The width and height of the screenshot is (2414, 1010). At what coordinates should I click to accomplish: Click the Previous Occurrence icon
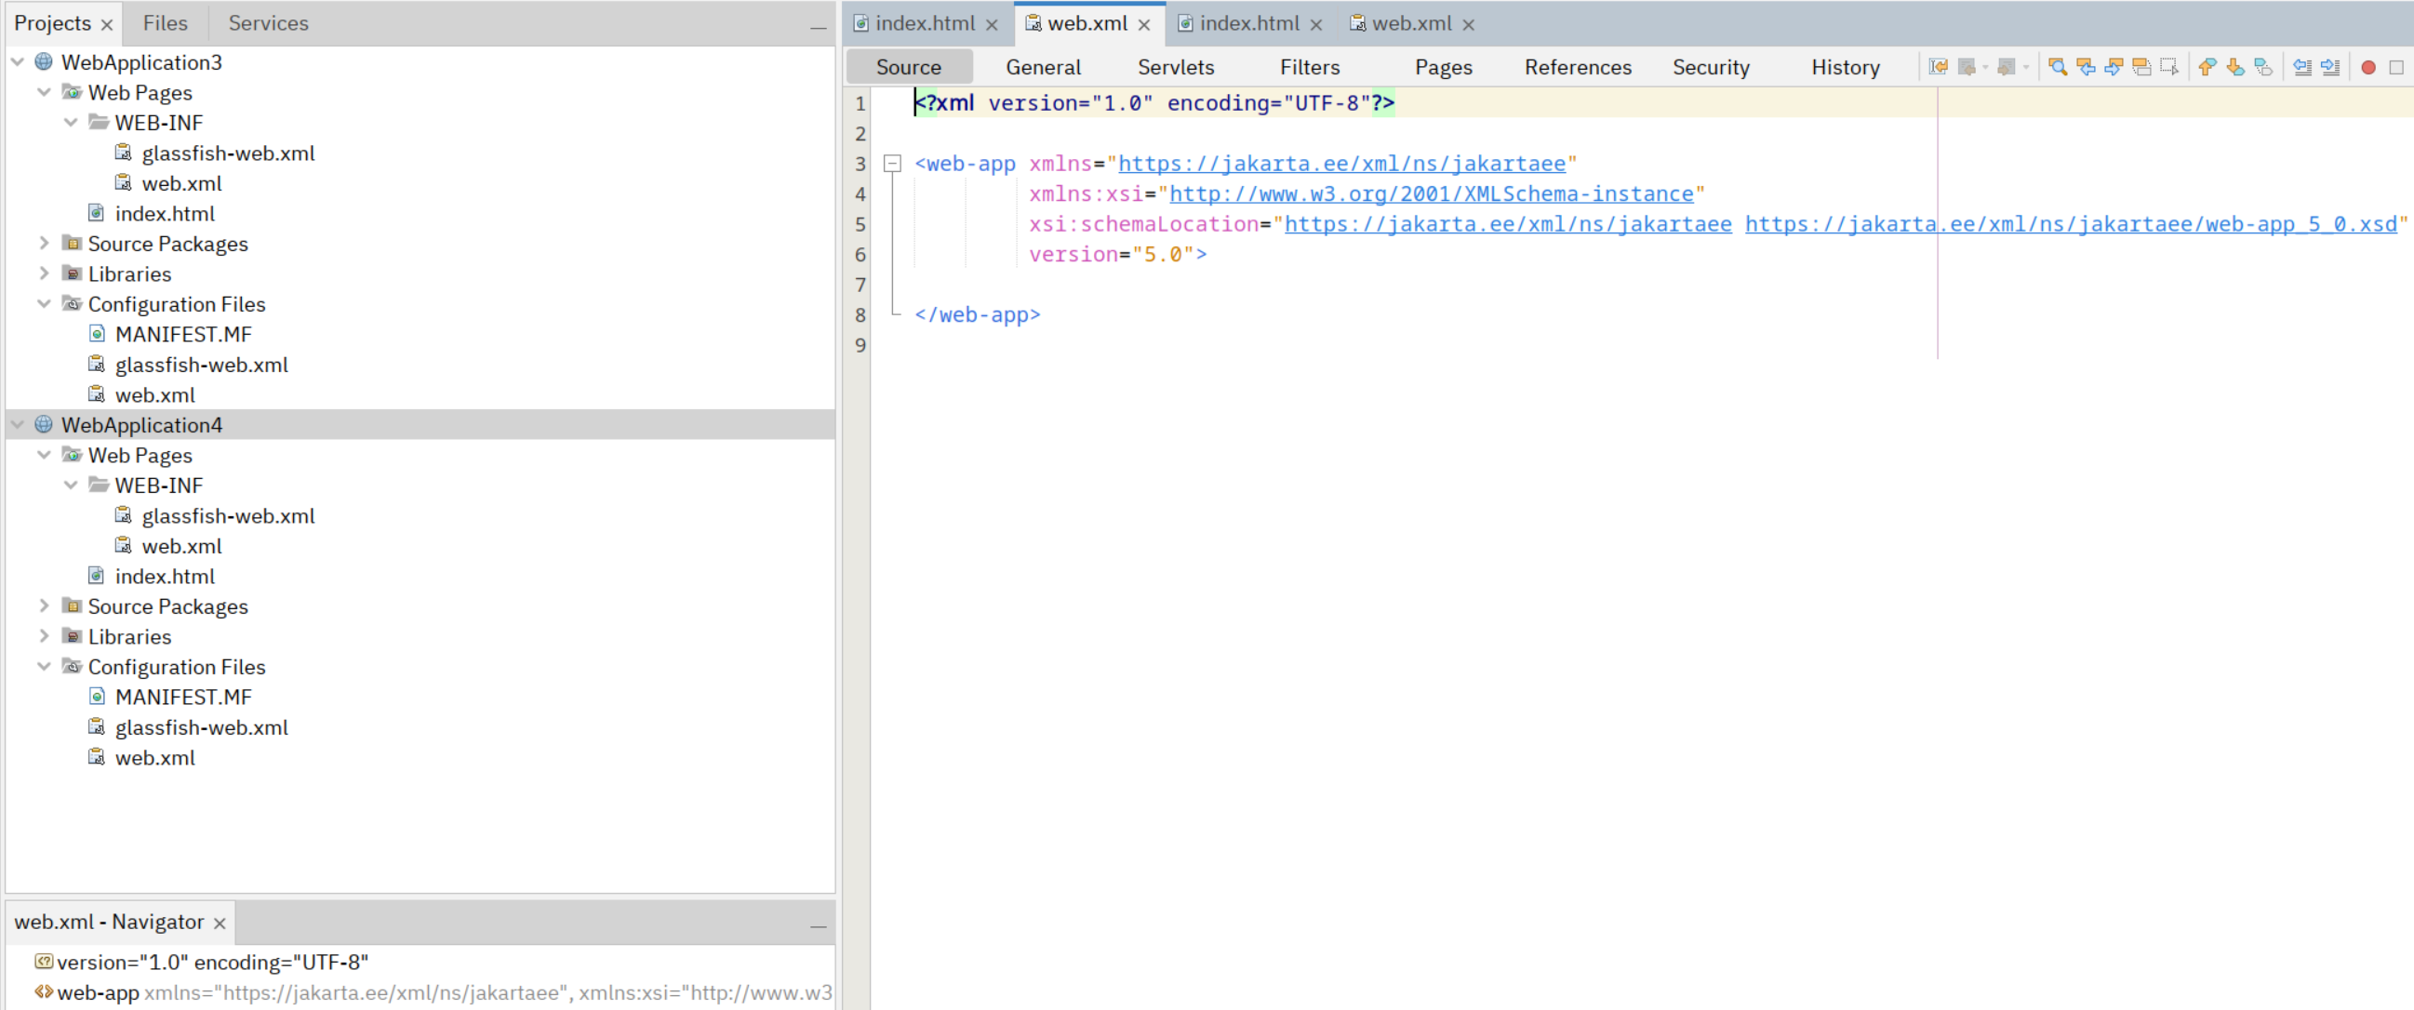point(2087,67)
